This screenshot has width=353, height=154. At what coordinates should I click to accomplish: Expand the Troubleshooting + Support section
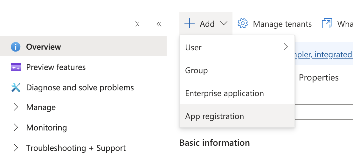pyautogui.click(x=16, y=148)
